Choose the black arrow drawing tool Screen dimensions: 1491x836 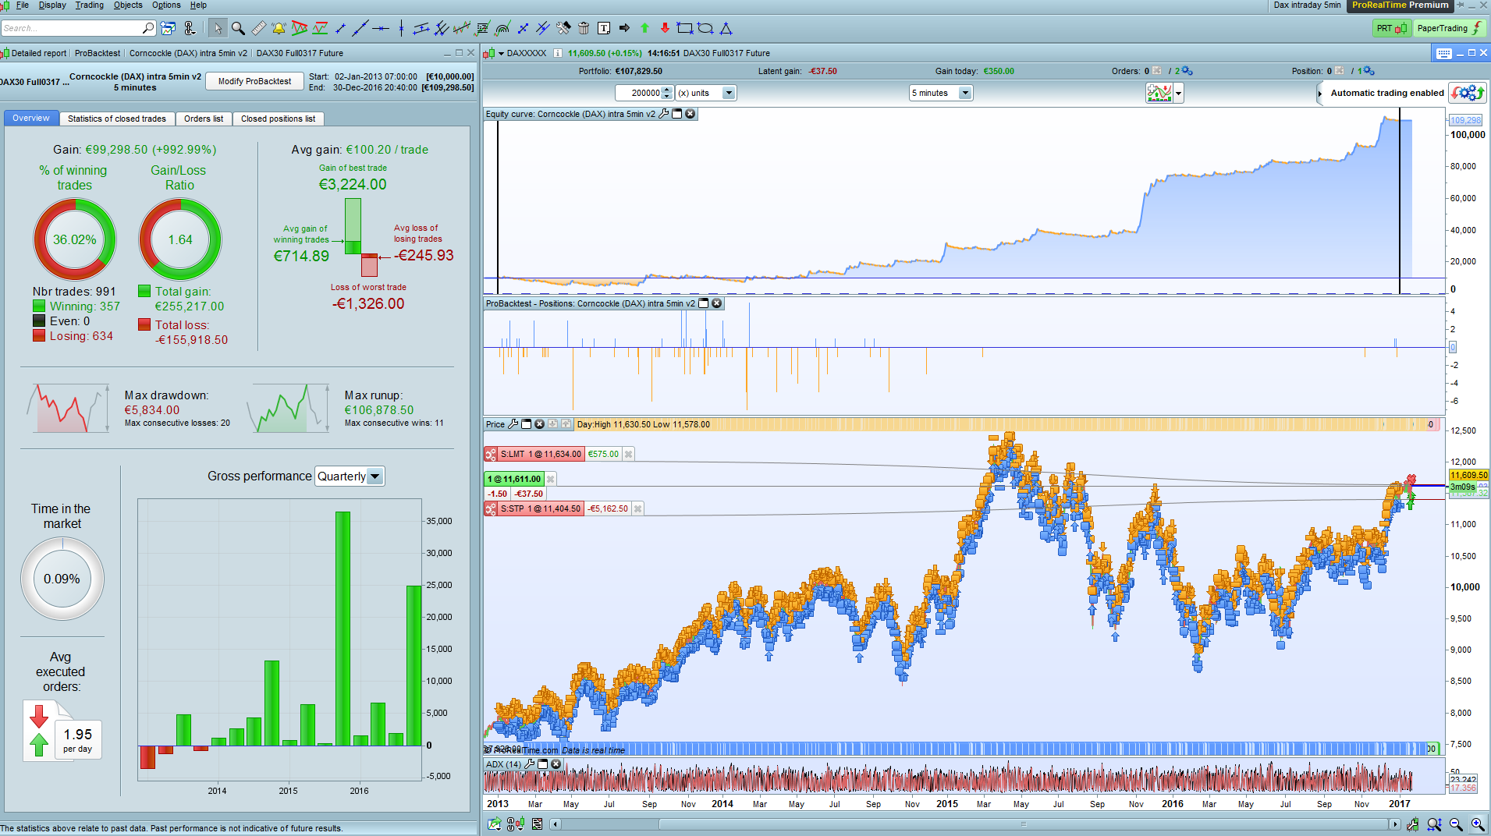[624, 29]
